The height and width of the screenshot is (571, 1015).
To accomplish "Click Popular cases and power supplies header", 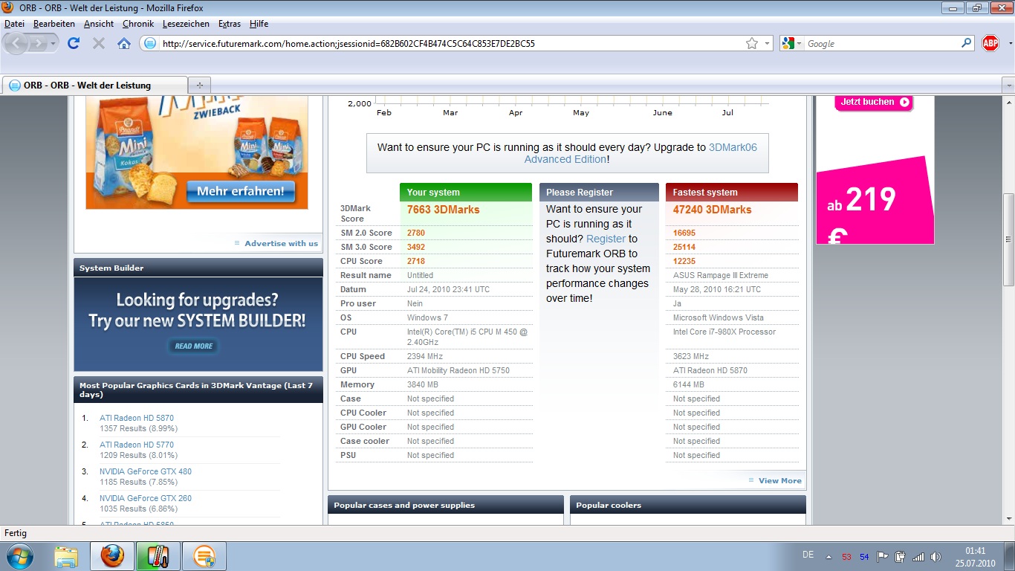I will point(446,505).
